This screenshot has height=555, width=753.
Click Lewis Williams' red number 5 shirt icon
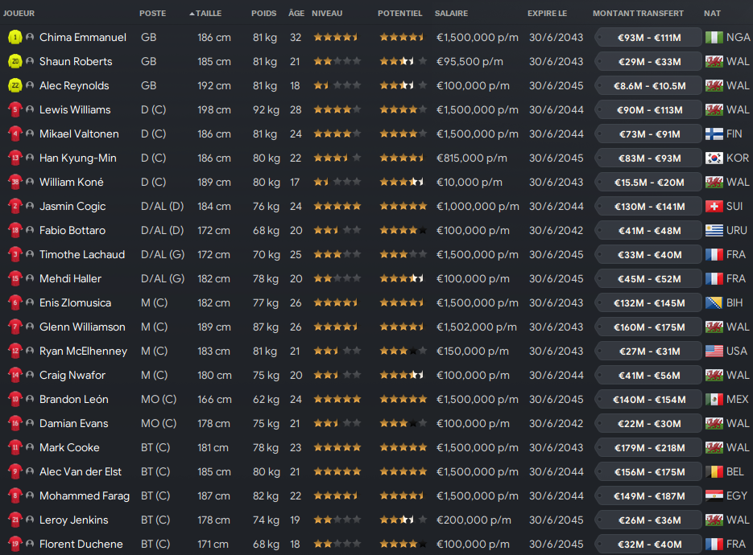(14, 109)
